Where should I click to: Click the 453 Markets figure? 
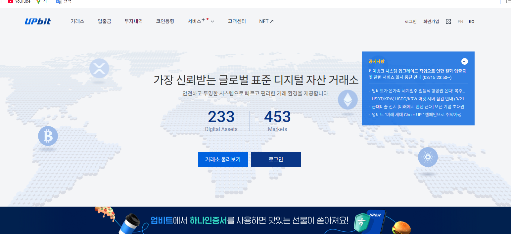[277, 121]
